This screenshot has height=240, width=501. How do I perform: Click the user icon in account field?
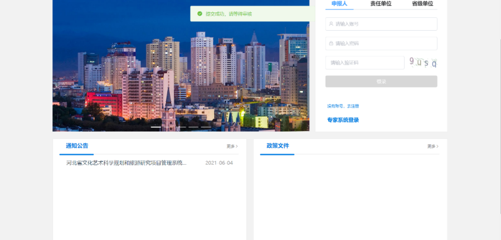(331, 24)
